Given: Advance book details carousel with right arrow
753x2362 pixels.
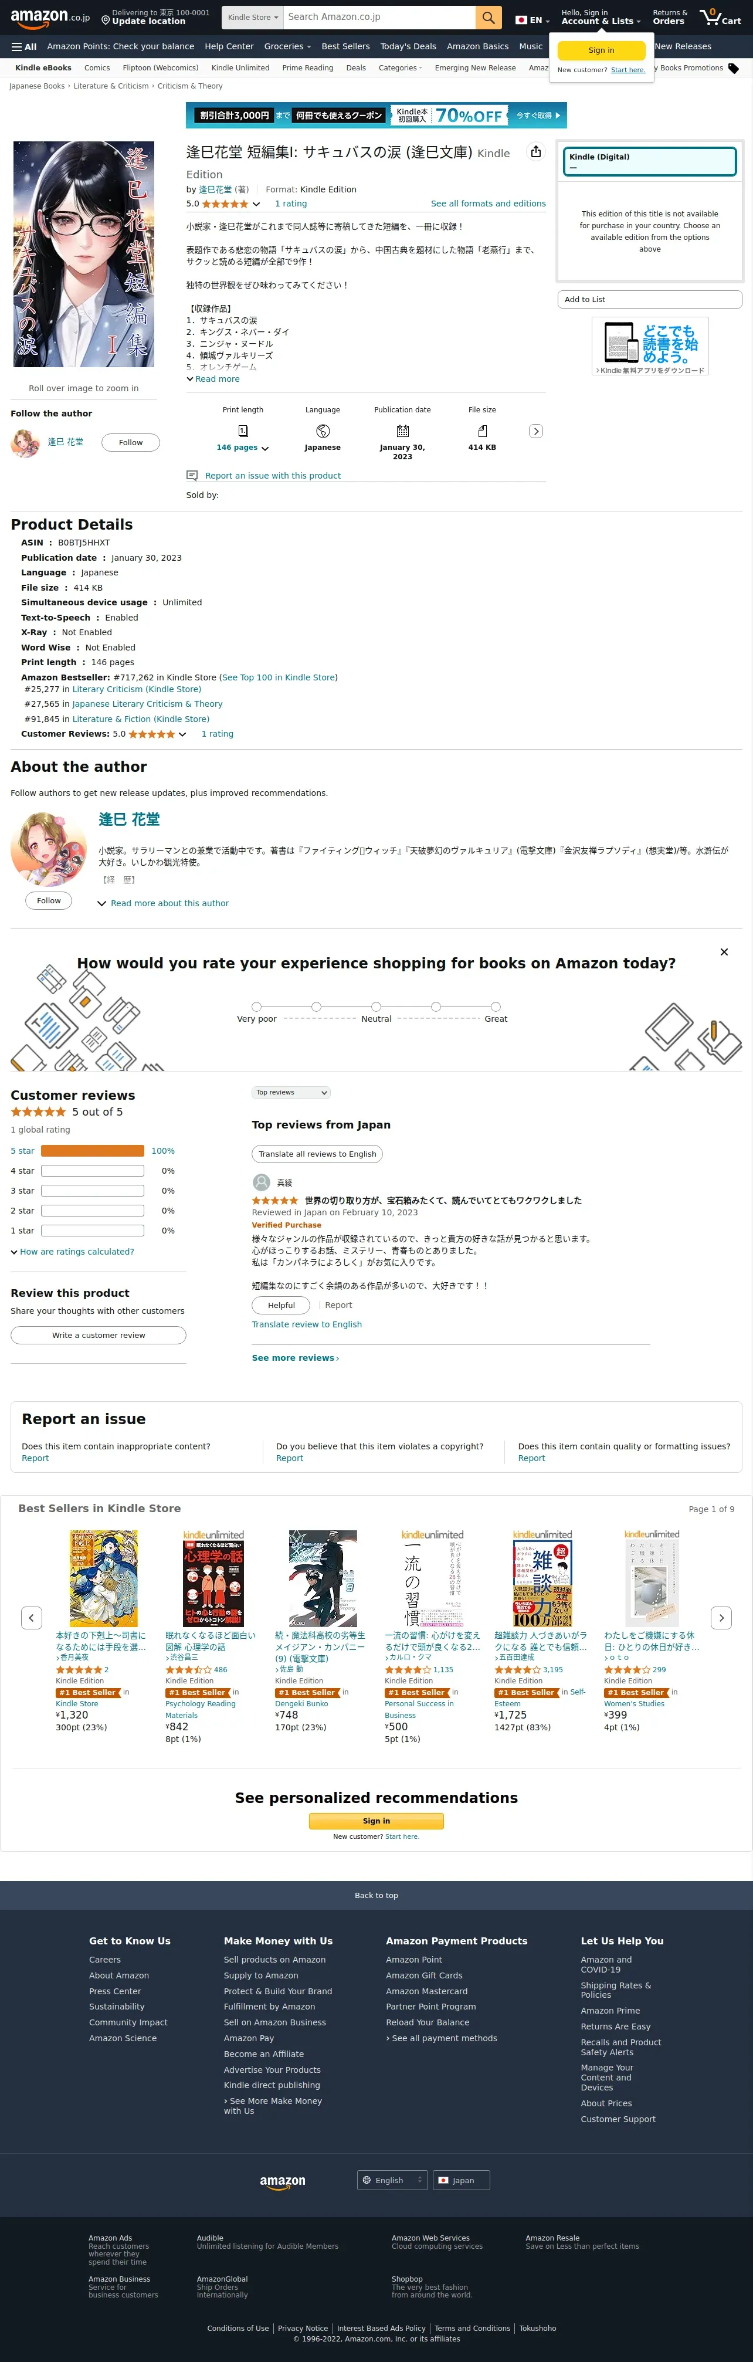Looking at the screenshot, I should (535, 431).
